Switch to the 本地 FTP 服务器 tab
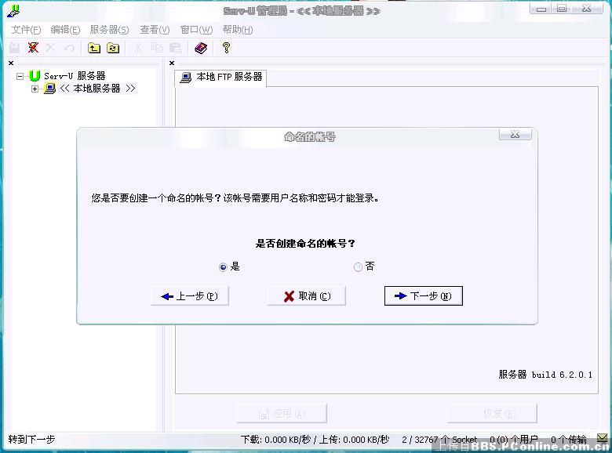 (221, 78)
